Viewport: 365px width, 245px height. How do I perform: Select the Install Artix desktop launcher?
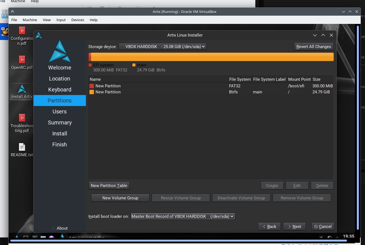pyautogui.click(x=22, y=92)
